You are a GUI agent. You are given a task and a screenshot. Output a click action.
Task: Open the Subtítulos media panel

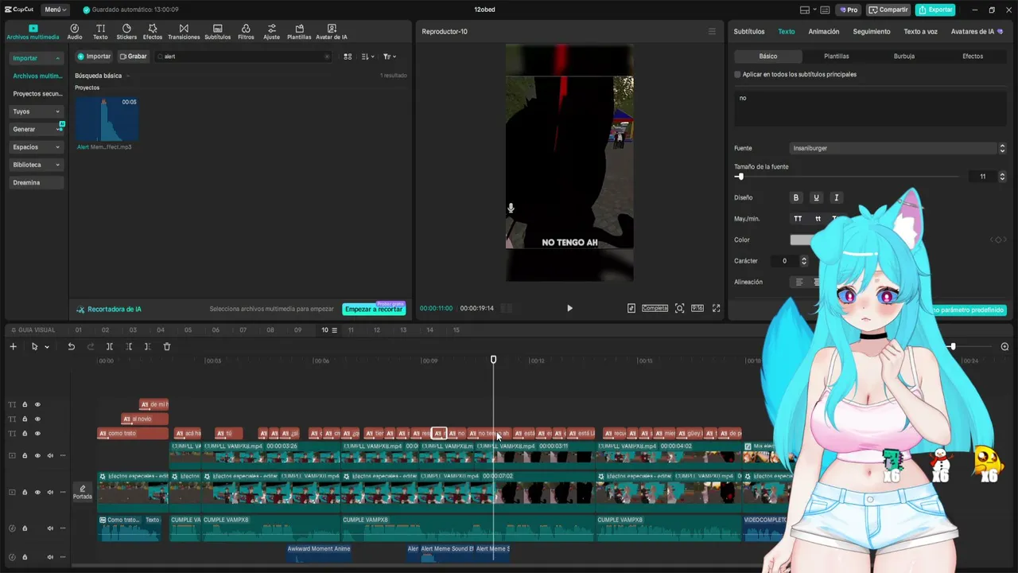pyautogui.click(x=218, y=32)
